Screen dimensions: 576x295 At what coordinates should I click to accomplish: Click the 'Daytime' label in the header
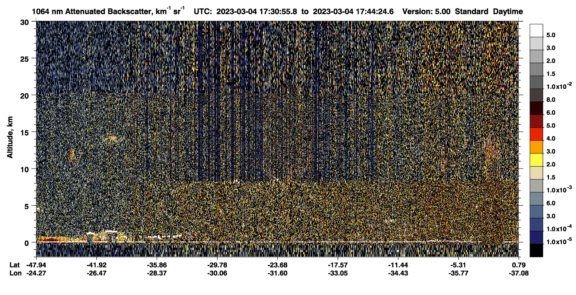pyautogui.click(x=508, y=11)
